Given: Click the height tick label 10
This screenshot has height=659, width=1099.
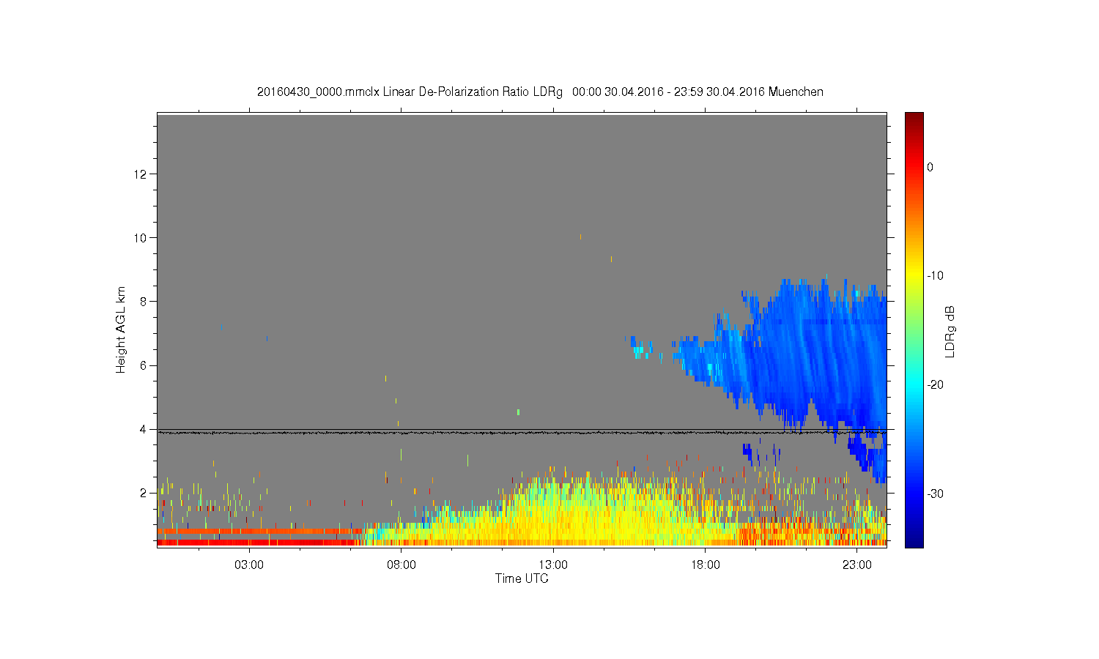Looking at the screenshot, I should click(141, 237).
